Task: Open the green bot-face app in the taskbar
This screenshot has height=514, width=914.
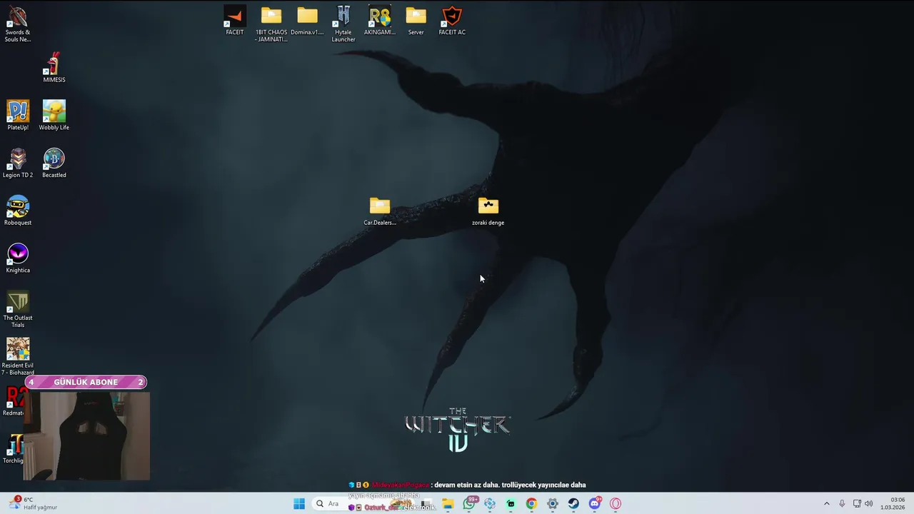Action: 511,504
